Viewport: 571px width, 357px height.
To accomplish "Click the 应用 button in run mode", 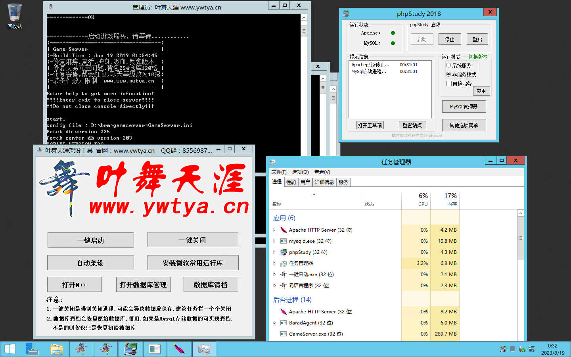I will 481,91.
